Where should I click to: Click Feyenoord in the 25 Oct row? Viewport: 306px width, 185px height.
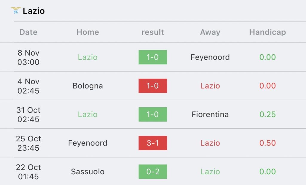(x=88, y=143)
